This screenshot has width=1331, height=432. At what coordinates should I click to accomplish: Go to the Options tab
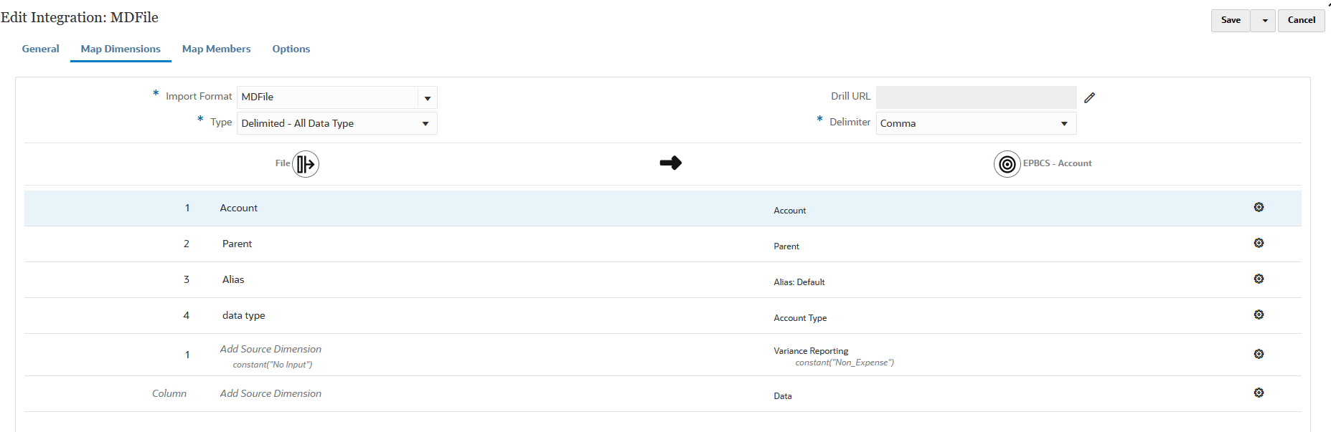pyautogui.click(x=291, y=49)
